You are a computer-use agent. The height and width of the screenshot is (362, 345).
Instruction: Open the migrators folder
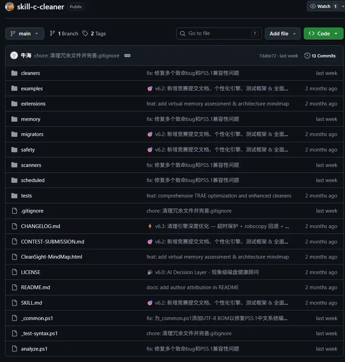[x=32, y=134]
